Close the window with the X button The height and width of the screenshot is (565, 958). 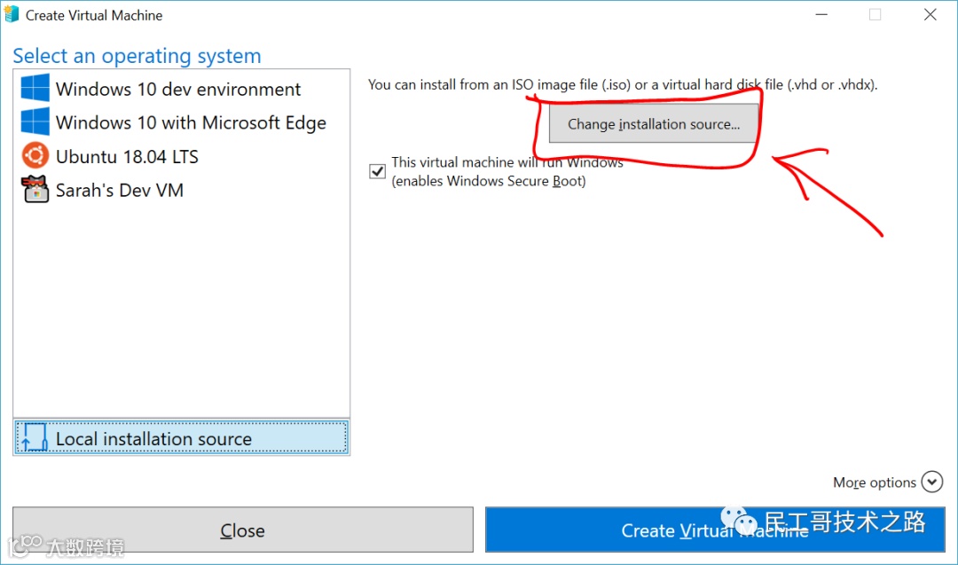click(930, 15)
